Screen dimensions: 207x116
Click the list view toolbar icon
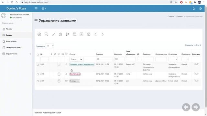(82, 34)
